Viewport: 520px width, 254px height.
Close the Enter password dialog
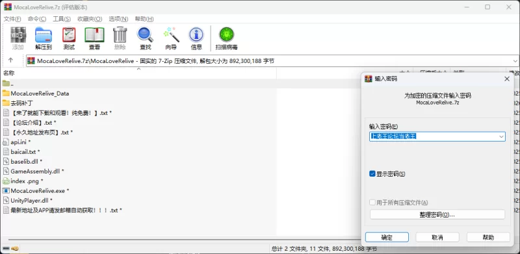(507, 79)
